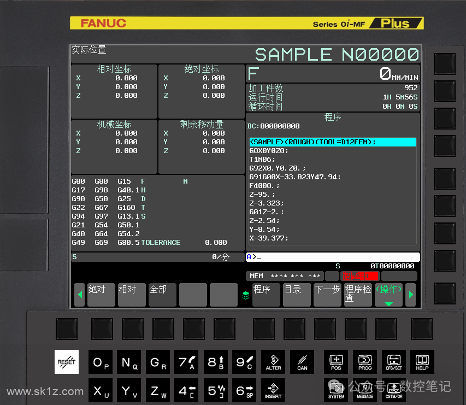Tap the G/R address key
The height and width of the screenshot is (405, 466).
[158, 362]
